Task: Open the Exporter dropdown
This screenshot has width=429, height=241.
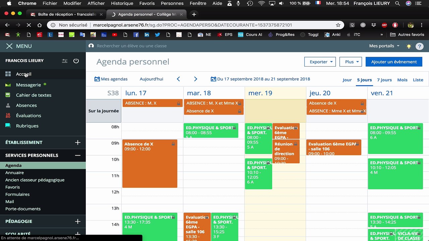Action: tap(320, 62)
